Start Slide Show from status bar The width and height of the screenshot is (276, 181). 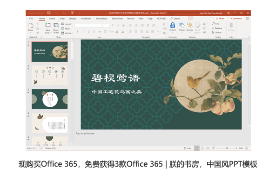(x=213, y=148)
